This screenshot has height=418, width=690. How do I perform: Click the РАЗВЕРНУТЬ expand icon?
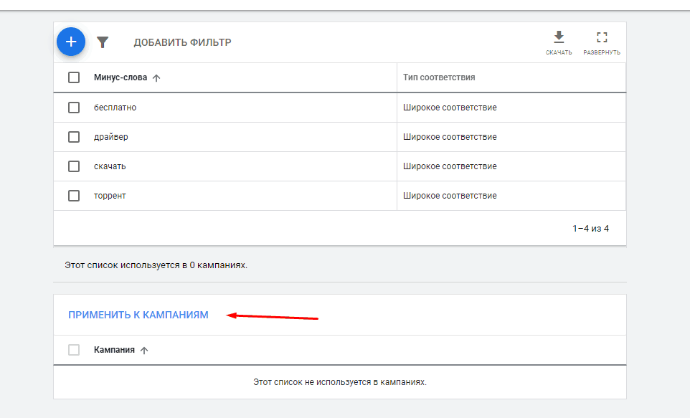click(602, 37)
